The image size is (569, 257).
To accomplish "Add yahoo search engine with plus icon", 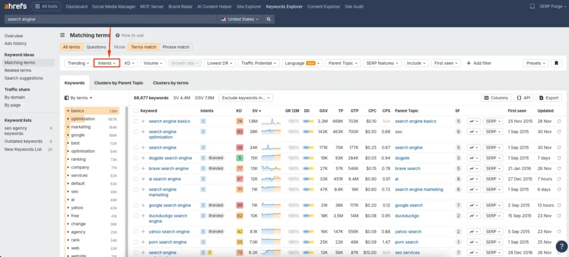I will [143, 232].
